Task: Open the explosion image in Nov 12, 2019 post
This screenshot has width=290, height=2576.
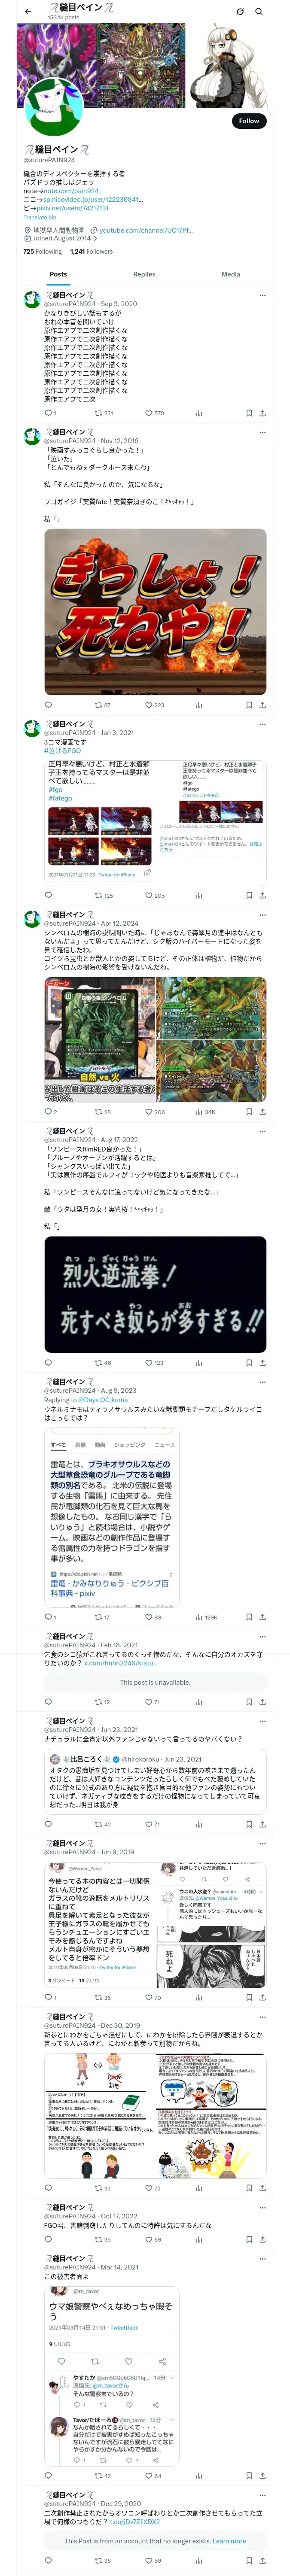Action: 155,612
